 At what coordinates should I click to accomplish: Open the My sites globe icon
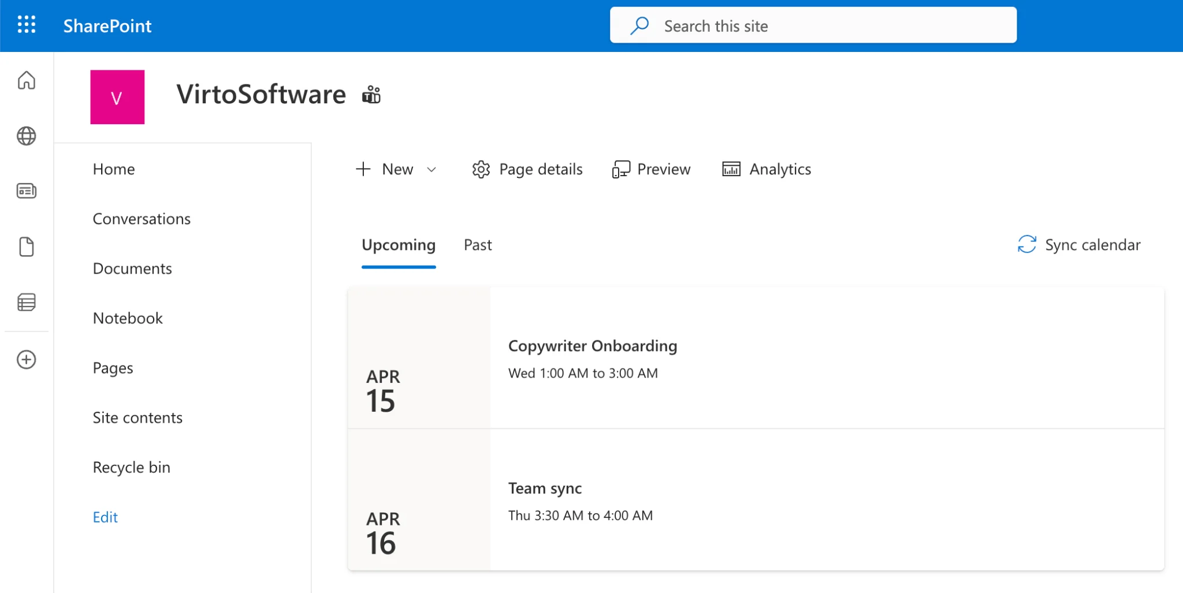[27, 136]
